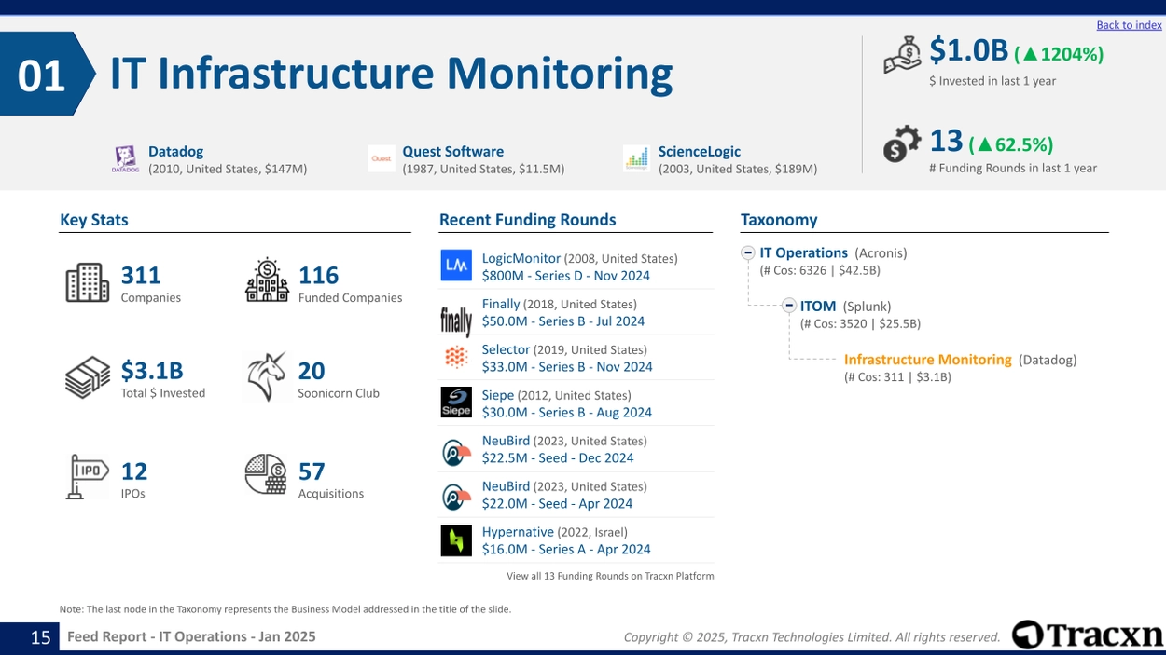Click the Quest Software logo
The width and height of the screenshot is (1166, 655).
[382, 158]
